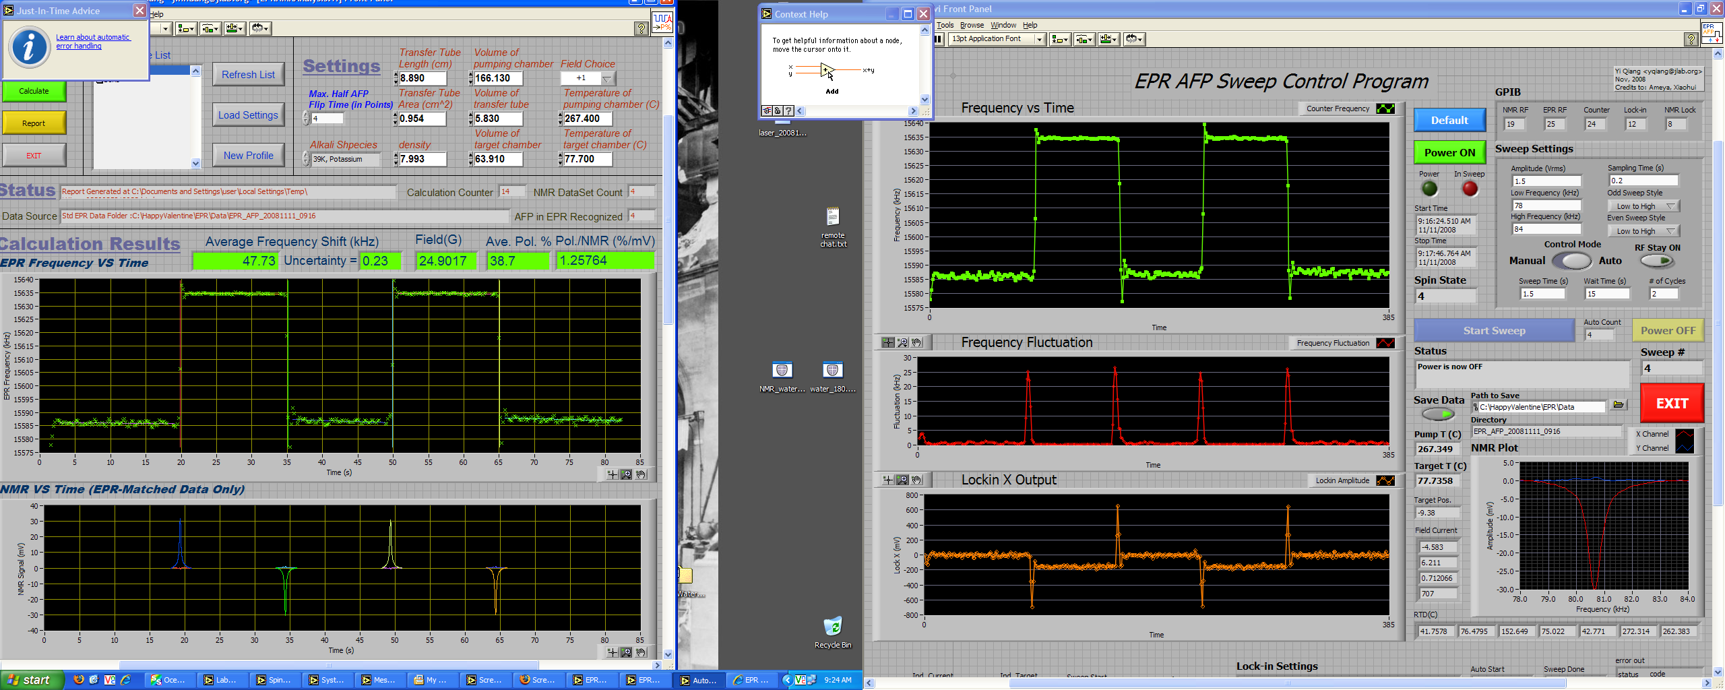Click Y Channel legend color sample
Image resolution: width=1725 pixels, height=690 pixels.
tap(1684, 448)
